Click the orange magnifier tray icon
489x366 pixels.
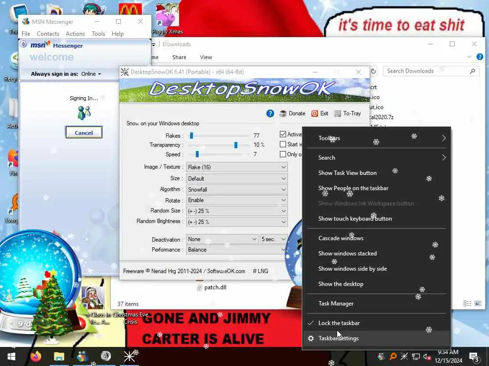tap(393, 356)
